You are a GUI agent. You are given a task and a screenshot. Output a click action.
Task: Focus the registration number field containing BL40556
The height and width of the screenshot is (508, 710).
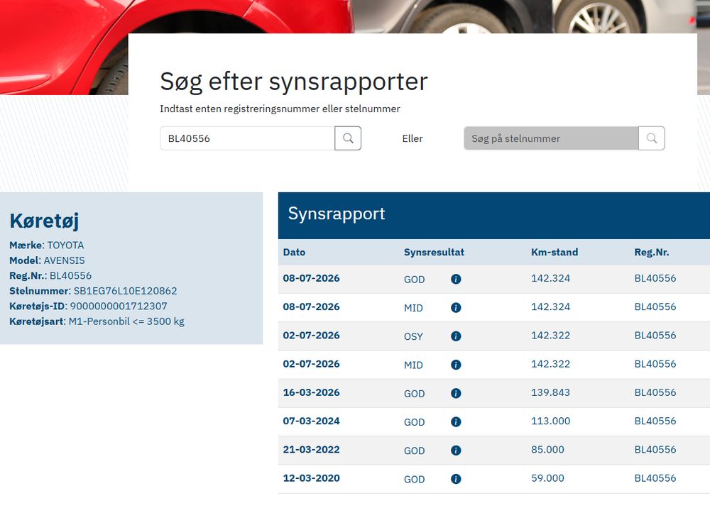247,138
